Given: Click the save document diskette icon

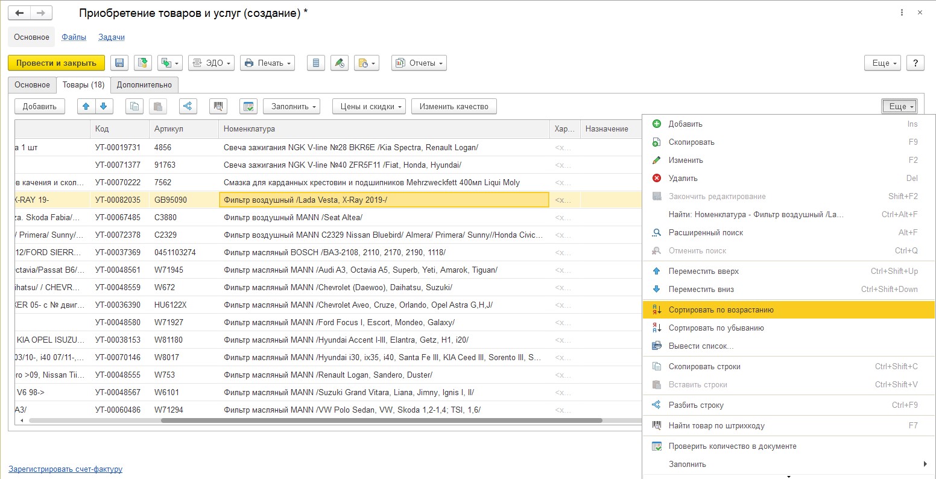Looking at the screenshot, I should [x=119, y=63].
